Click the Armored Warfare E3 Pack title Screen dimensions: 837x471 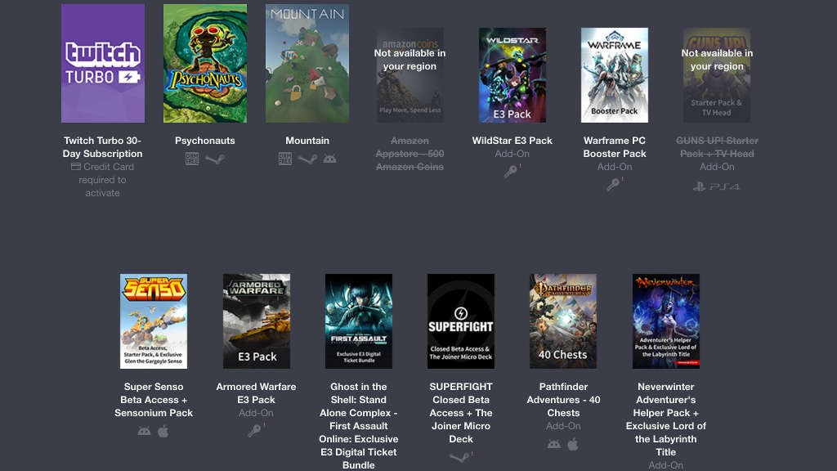(256, 393)
